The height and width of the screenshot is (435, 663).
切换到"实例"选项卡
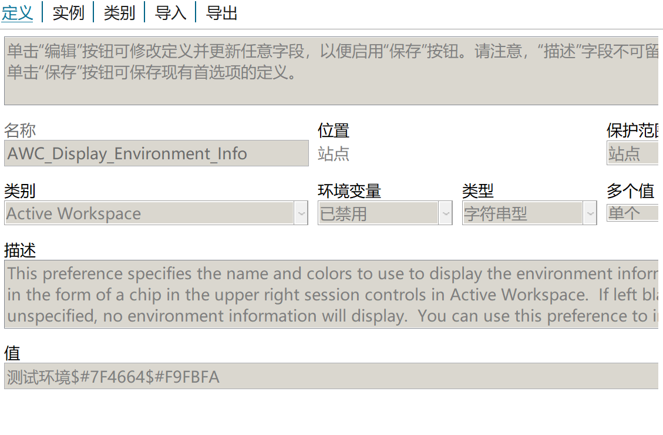pyautogui.click(x=68, y=12)
